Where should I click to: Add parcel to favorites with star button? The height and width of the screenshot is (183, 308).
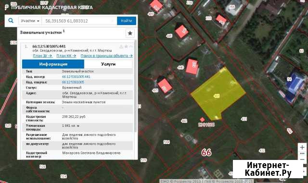point(130,33)
